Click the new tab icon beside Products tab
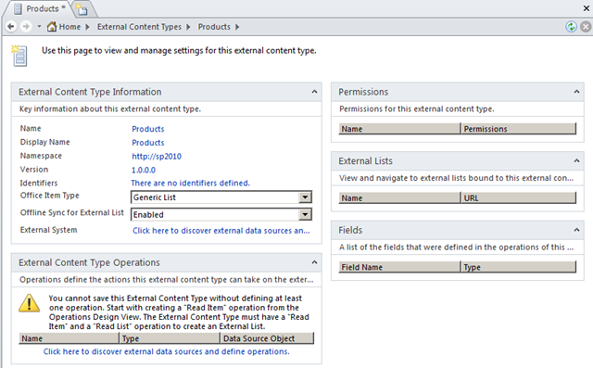 click(82, 9)
